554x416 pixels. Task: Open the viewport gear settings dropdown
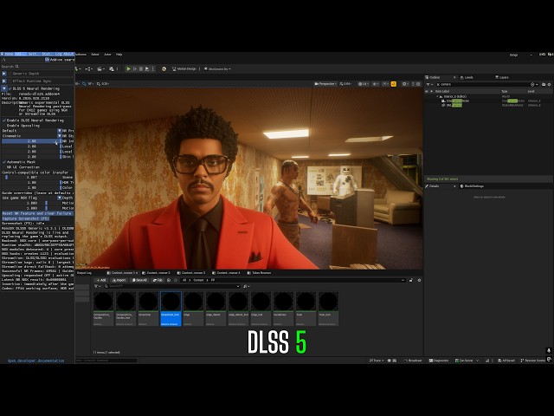tap(405, 84)
